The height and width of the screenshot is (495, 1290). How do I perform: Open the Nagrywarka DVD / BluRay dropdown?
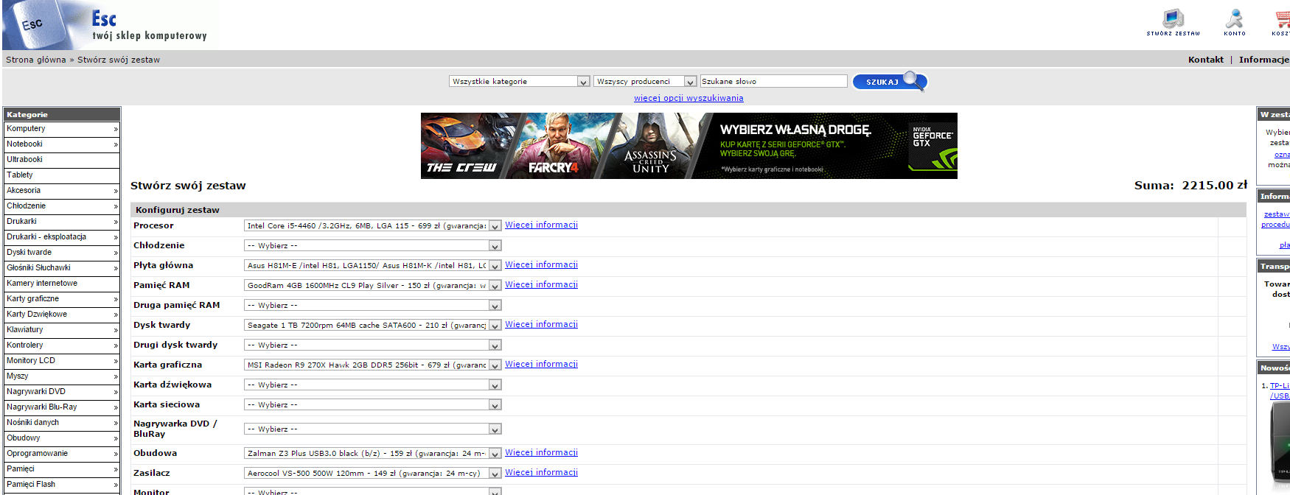coord(372,429)
